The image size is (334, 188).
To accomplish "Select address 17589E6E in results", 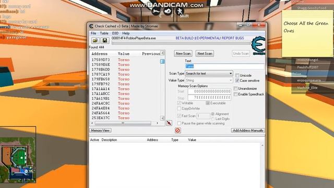I will point(101,65).
